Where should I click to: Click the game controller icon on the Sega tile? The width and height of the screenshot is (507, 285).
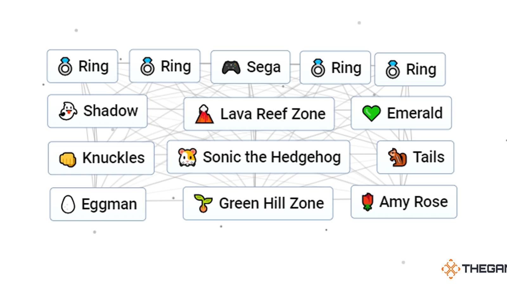[232, 66]
